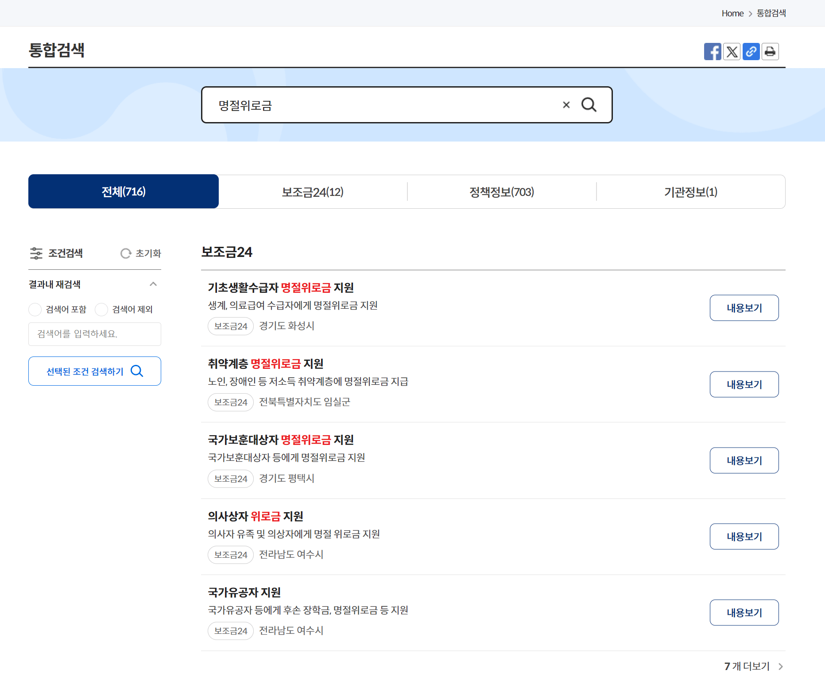The image size is (825, 682).
Task: Open the Home breadcrumb dropdown path
Action: tap(732, 13)
